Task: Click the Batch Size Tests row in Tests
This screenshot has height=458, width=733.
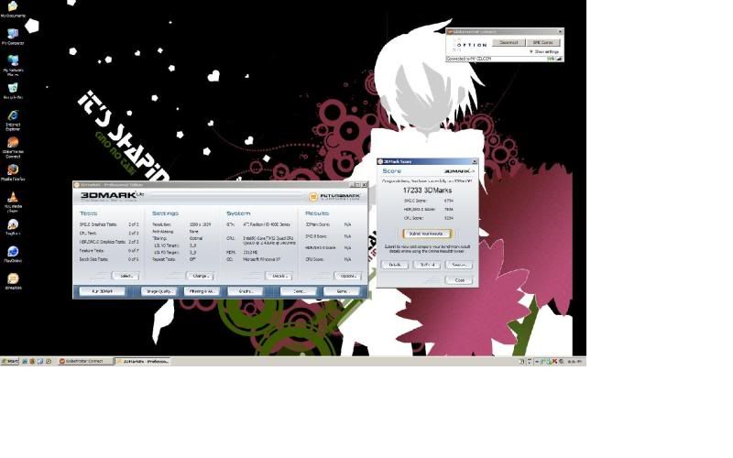Action: coord(109,259)
